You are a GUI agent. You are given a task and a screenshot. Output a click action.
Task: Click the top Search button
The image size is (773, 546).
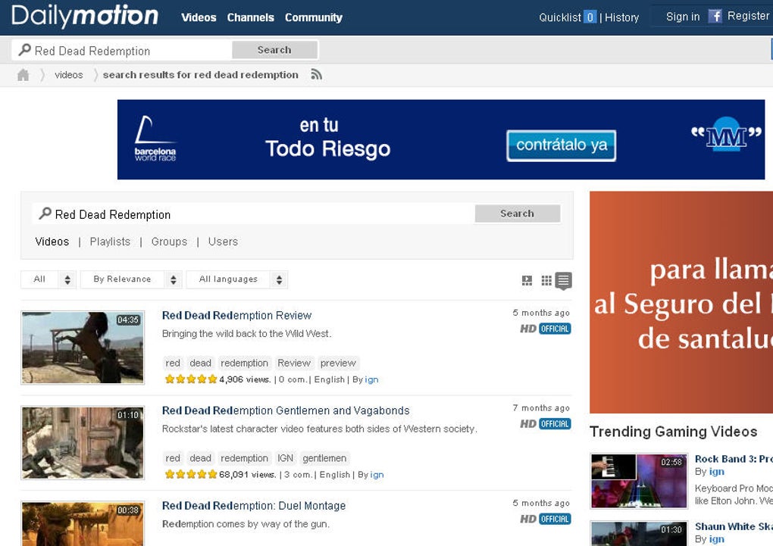[274, 50]
